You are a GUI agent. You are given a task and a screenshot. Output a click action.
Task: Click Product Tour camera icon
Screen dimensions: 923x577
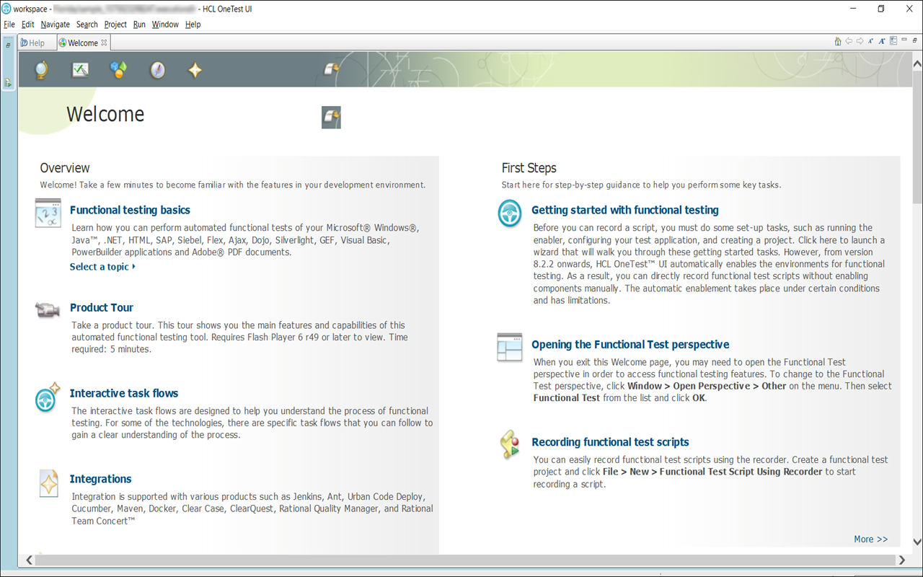click(48, 310)
